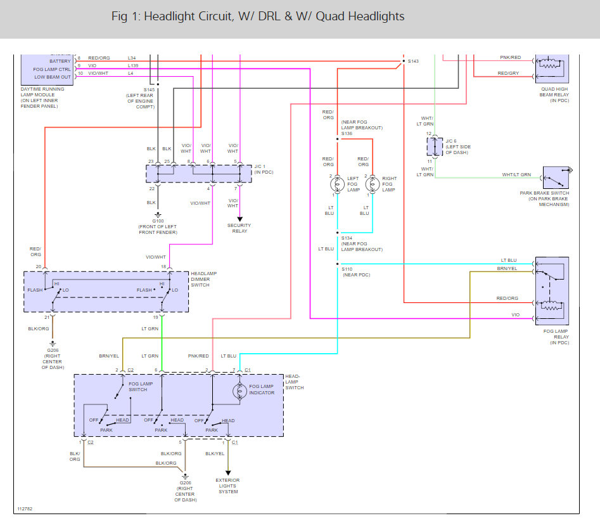The image size is (600, 530).
Task: Click the G100 ground symbol
Action: tap(158, 215)
